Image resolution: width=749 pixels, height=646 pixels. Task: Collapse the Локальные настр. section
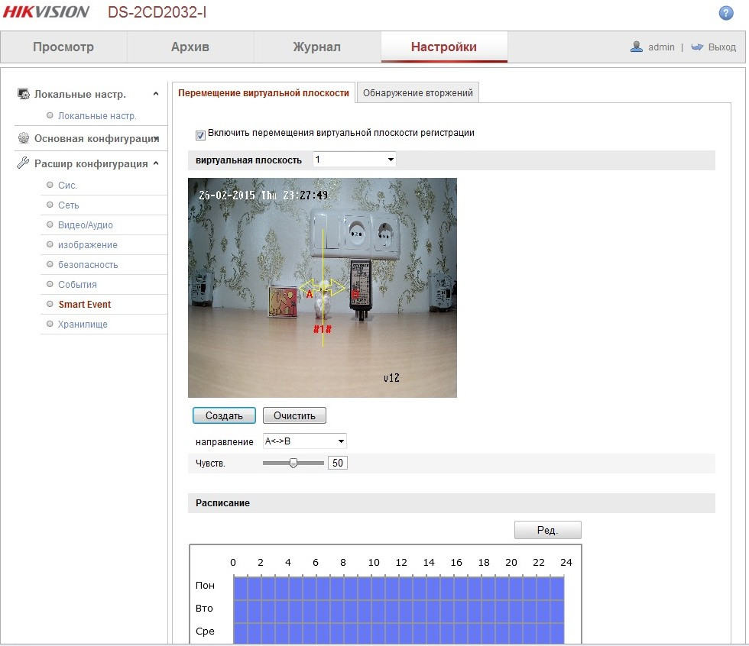tap(156, 94)
